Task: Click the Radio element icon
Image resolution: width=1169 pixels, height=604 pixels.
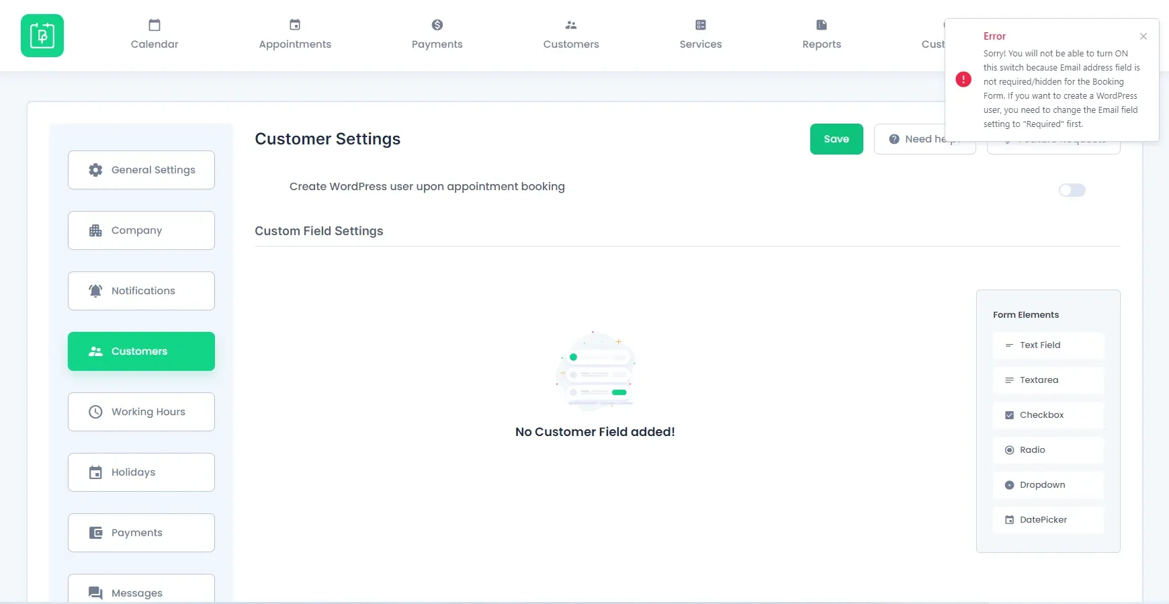Action: coord(1009,450)
